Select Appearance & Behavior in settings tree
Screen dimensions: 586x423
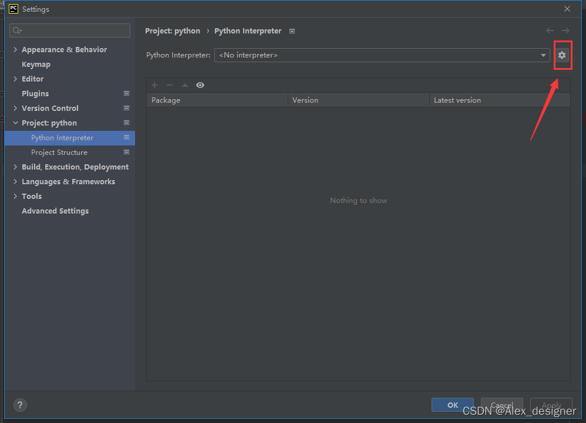click(x=64, y=50)
